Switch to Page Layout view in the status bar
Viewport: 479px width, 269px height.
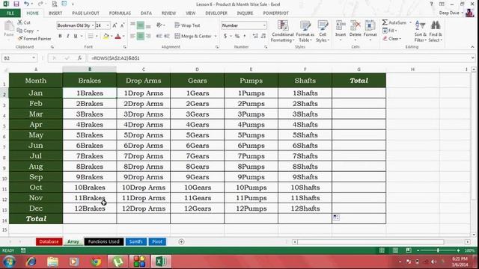[395, 250]
